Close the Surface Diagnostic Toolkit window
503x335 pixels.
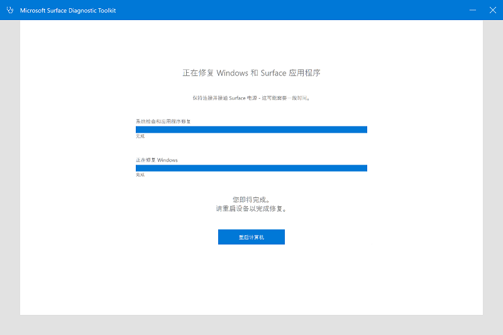click(x=493, y=10)
